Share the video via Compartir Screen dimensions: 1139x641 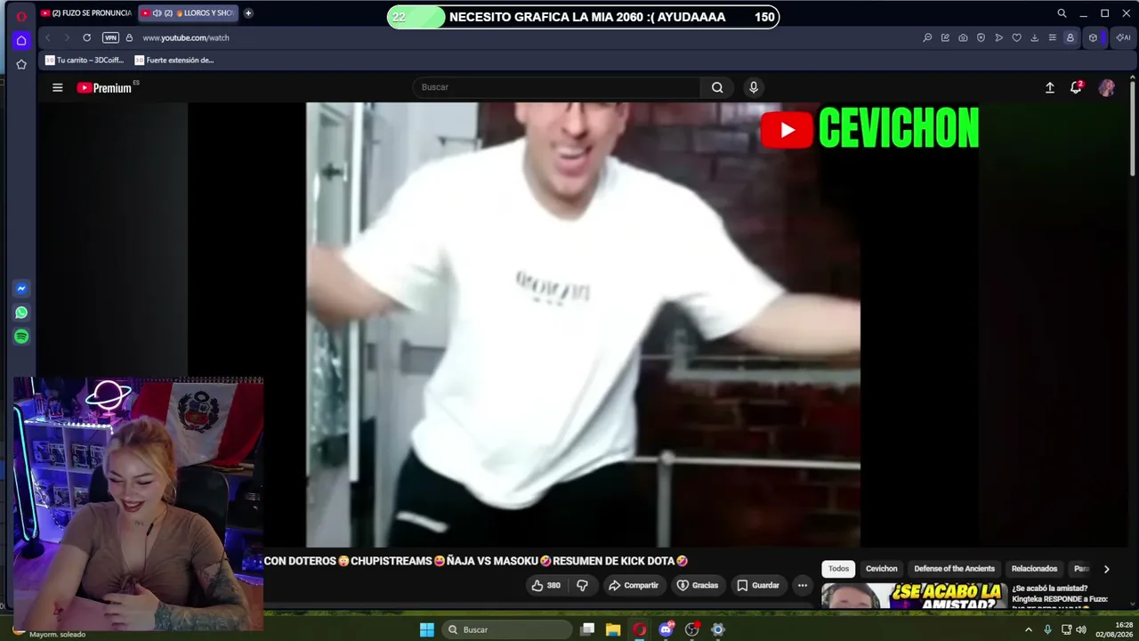tap(634, 585)
